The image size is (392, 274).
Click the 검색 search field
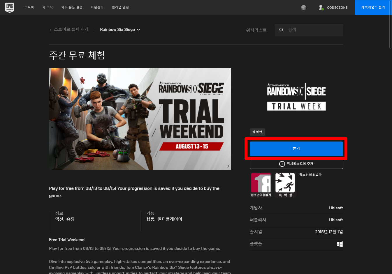[309, 30]
